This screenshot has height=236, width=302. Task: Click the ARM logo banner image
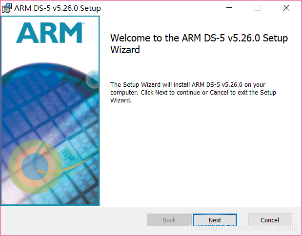tap(50, 111)
